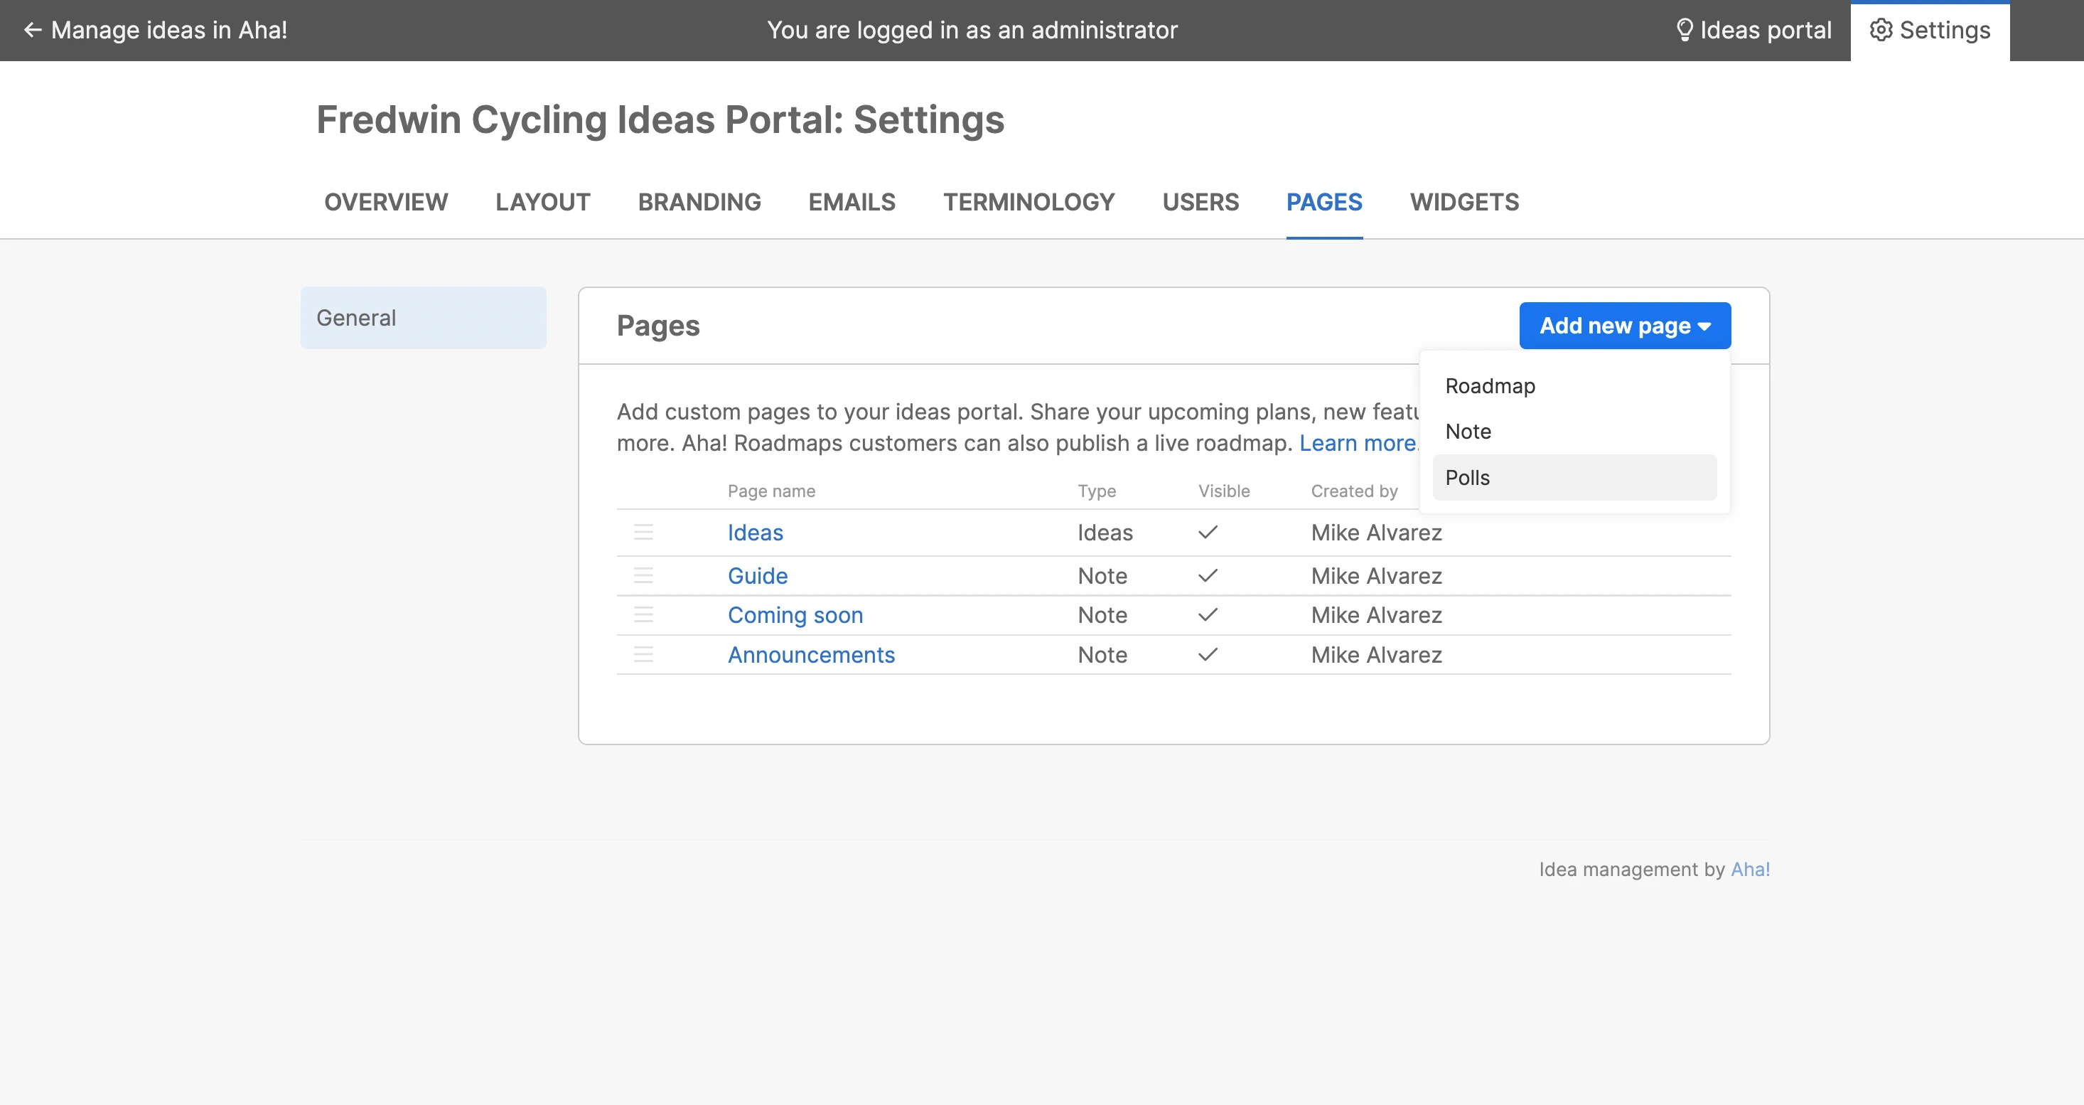The height and width of the screenshot is (1105, 2084).
Task: Click drag handle icon for Ideas row
Action: coord(643,532)
